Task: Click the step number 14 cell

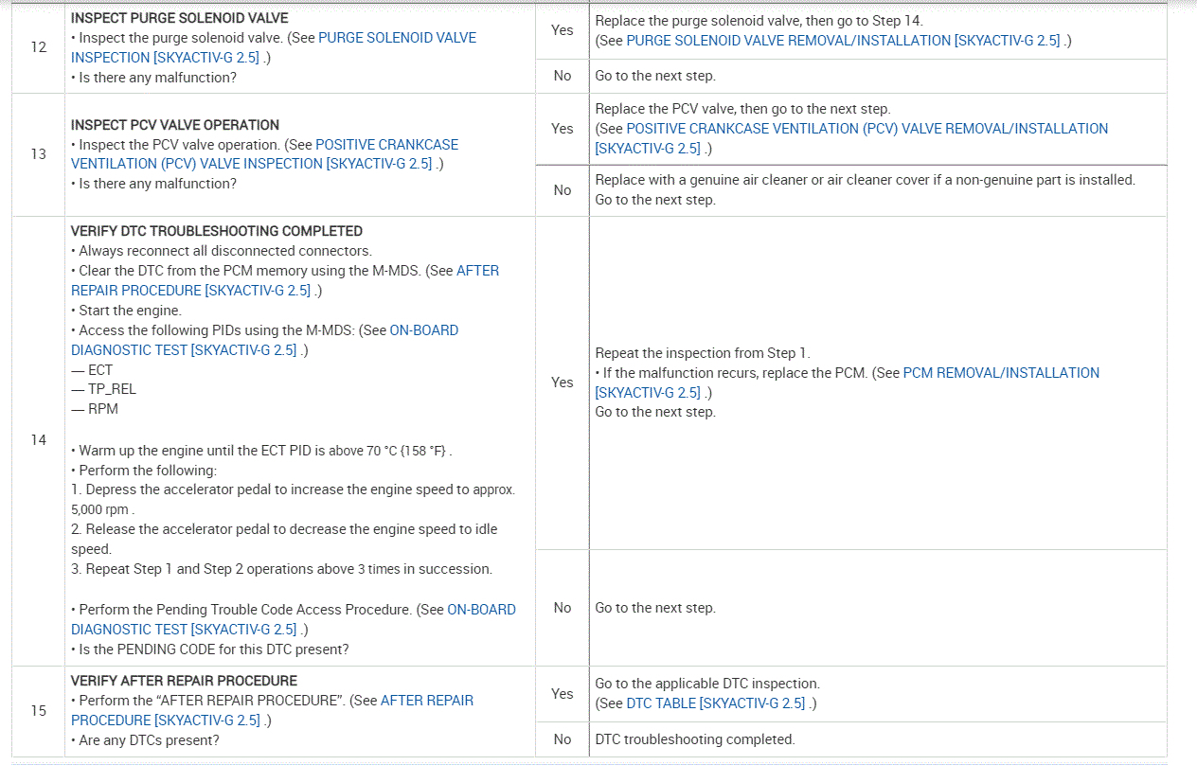Action: tap(38, 440)
